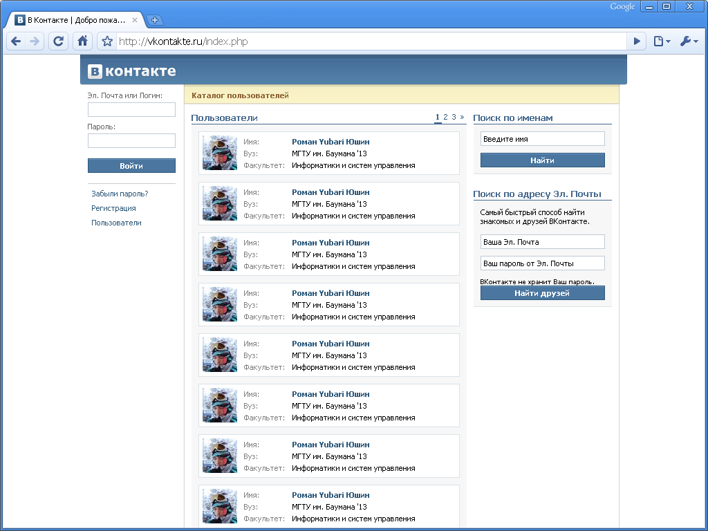Open first Роман Yubari Юшин profile name
The width and height of the screenshot is (708, 531).
(x=330, y=142)
